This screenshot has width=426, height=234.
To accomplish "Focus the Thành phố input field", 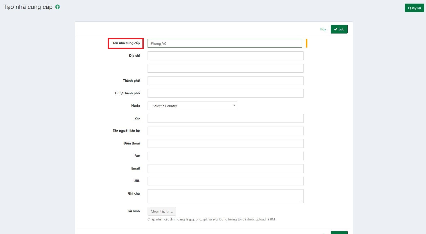I will coord(225,81).
